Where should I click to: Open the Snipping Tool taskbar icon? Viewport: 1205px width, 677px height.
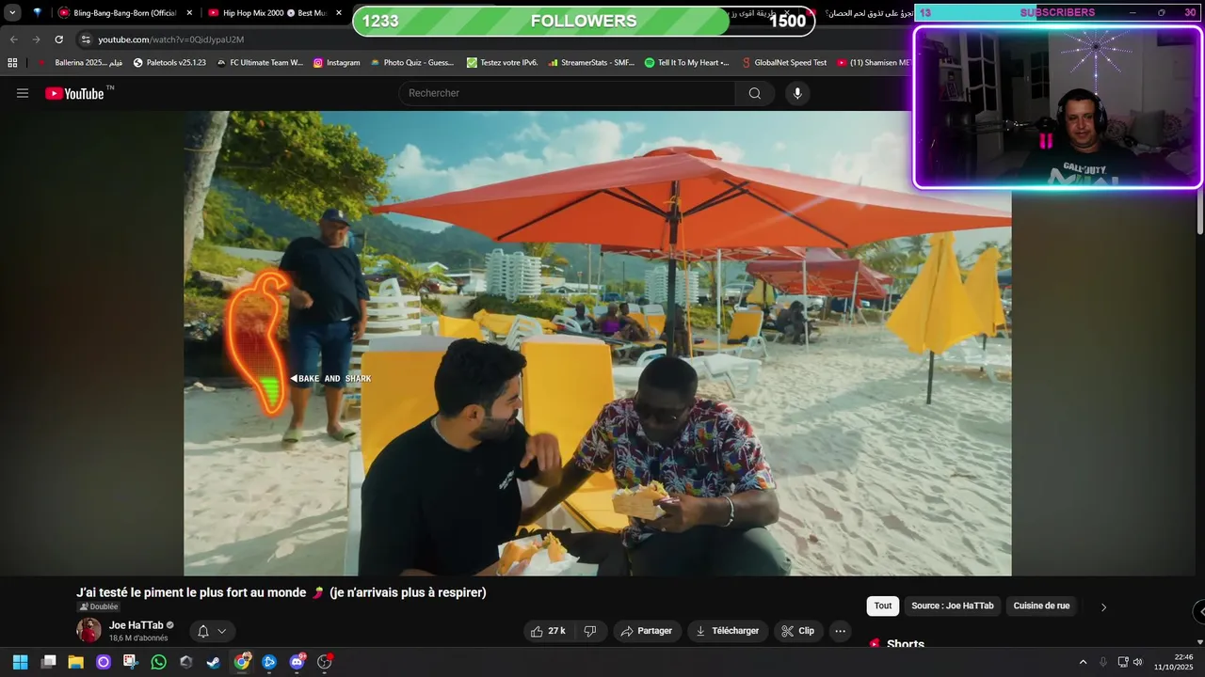[130, 662]
